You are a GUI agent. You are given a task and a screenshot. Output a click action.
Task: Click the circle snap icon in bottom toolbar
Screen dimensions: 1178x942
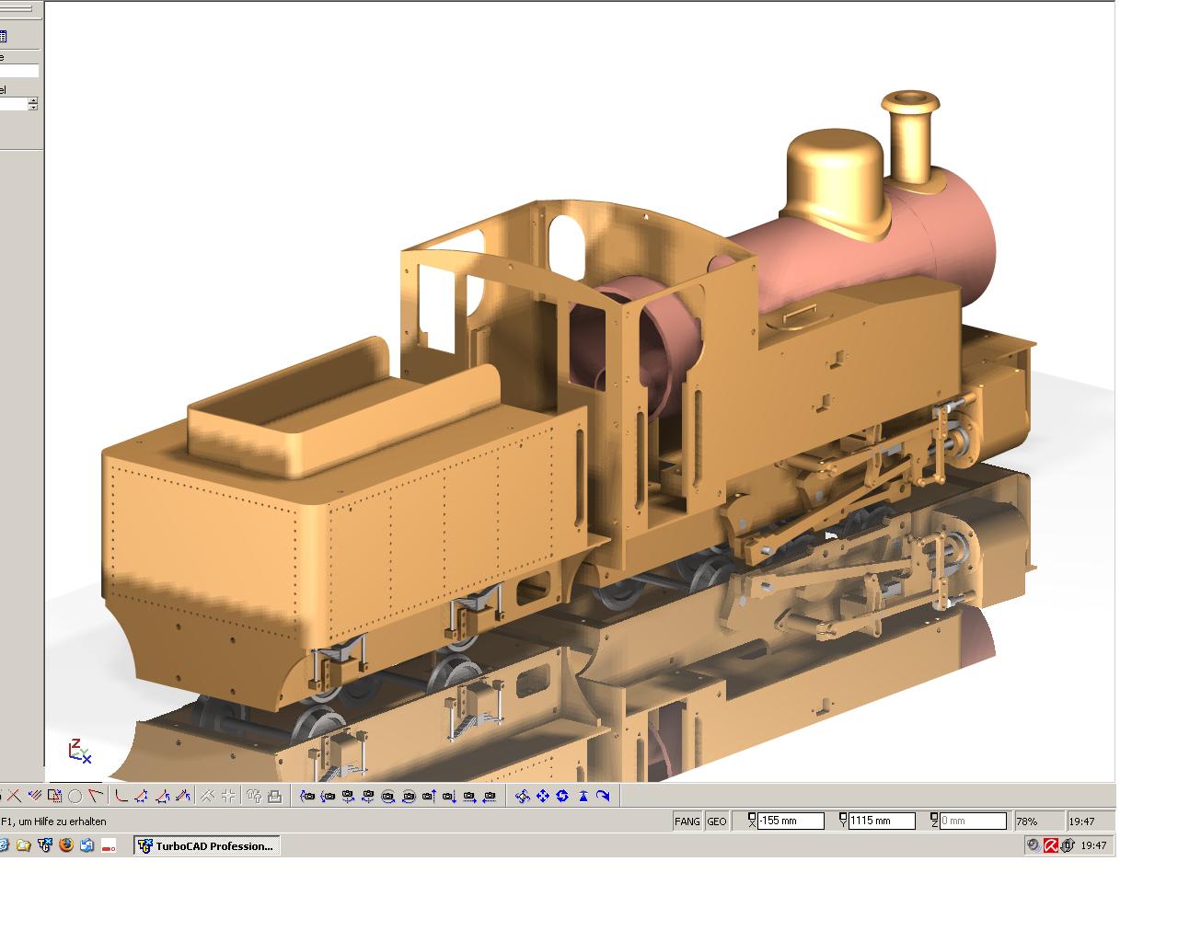click(x=75, y=796)
